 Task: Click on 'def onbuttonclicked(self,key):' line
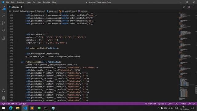[x=42, y=48]
